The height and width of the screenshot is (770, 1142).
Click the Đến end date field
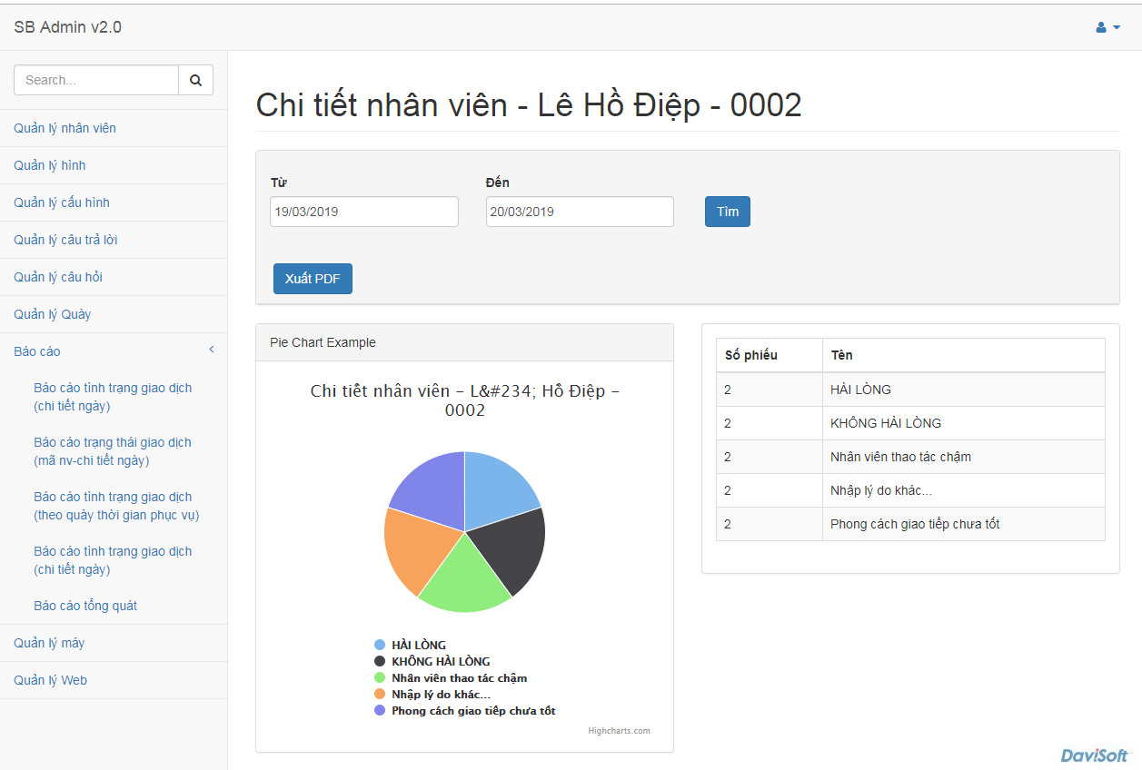[579, 212]
